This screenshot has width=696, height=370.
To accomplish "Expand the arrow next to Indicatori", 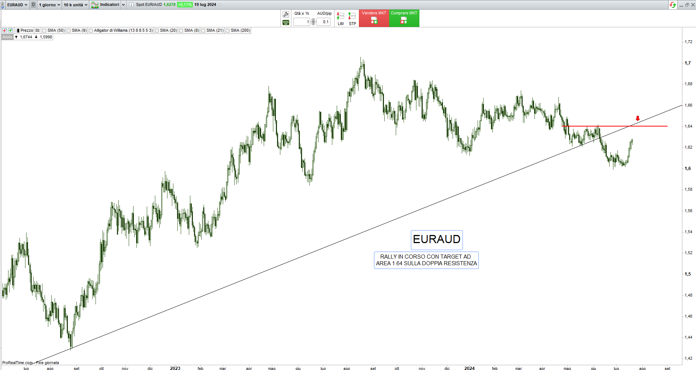I will click(123, 5).
